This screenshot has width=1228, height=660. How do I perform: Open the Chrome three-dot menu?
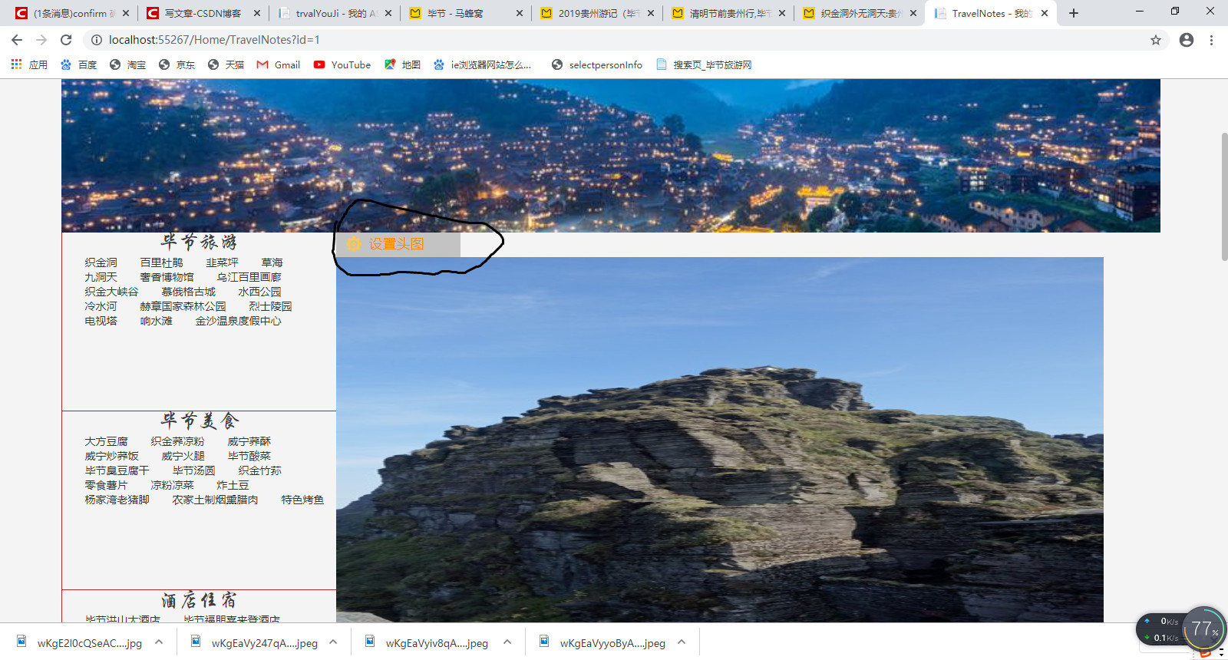1211,40
